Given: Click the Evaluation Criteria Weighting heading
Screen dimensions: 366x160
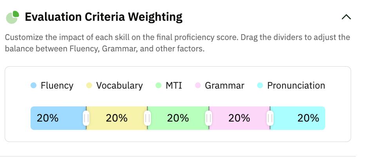Looking at the screenshot, I should tap(103, 17).
